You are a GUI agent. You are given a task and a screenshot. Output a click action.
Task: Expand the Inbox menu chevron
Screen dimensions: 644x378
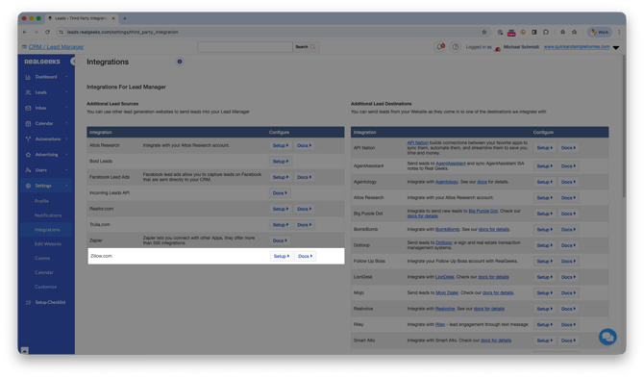coord(66,108)
